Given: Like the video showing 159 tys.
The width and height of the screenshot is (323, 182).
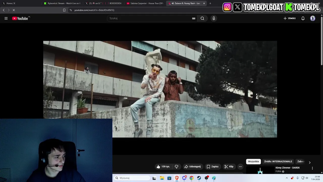Looking at the screenshot, I should 163,167.
